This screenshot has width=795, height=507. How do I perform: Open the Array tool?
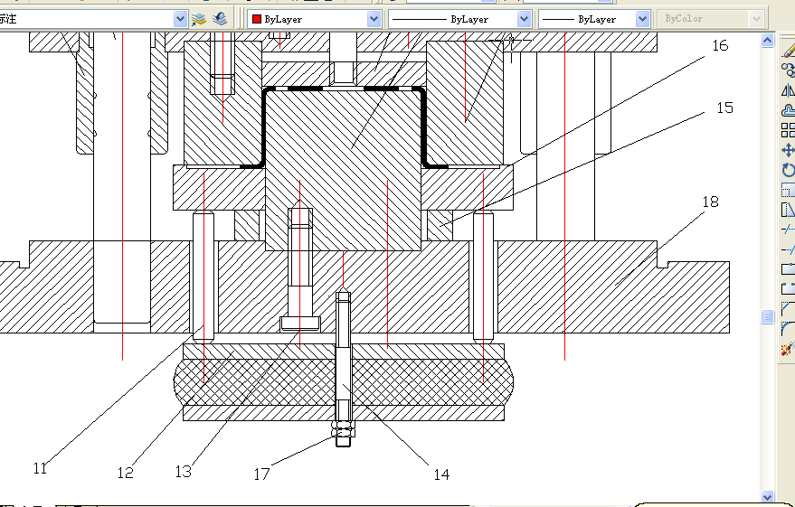[x=787, y=130]
